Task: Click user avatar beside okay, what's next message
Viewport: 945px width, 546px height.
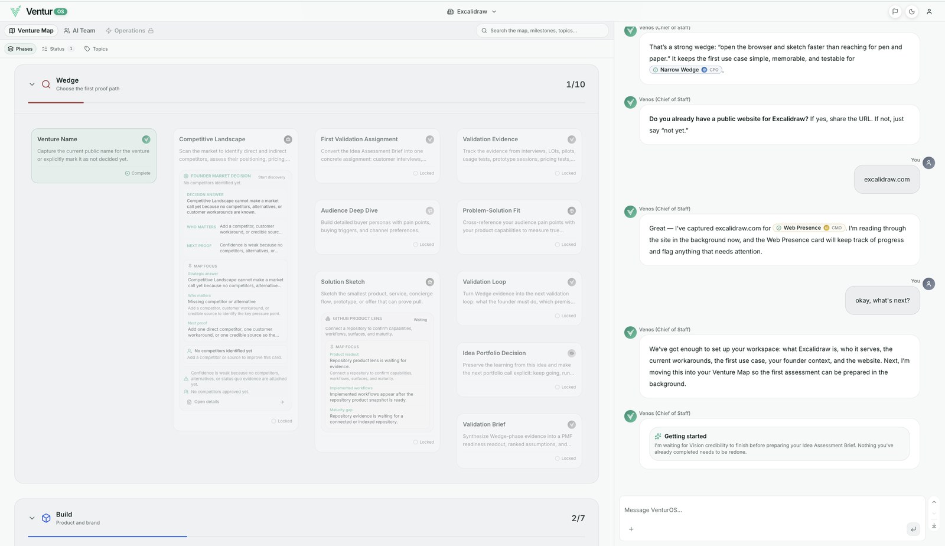Action: (x=929, y=284)
